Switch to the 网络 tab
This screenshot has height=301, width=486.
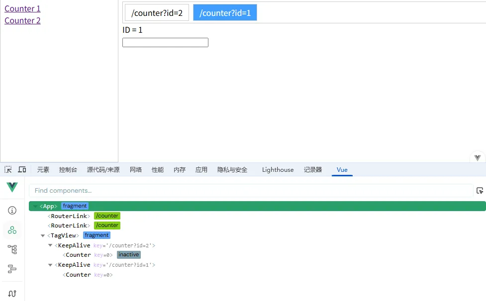(136, 169)
